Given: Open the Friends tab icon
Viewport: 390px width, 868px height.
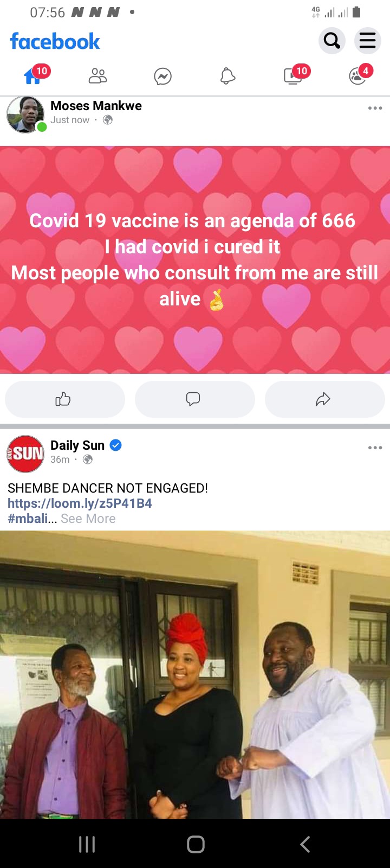Looking at the screenshot, I should (97, 76).
